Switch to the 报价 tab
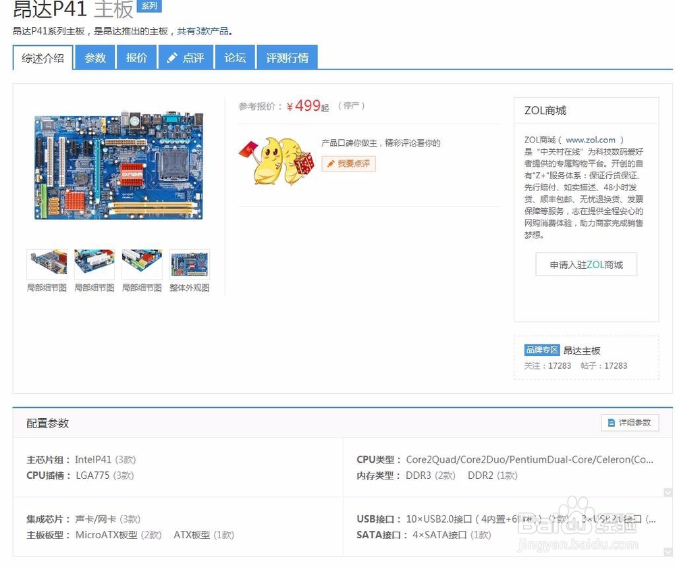 click(136, 57)
